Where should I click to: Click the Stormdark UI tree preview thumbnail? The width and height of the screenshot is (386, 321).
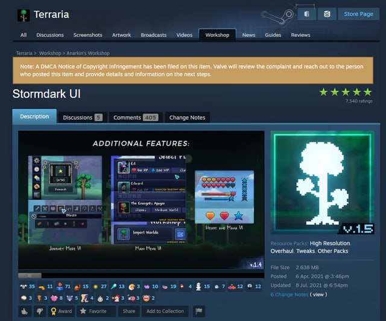tap(323, 182)
